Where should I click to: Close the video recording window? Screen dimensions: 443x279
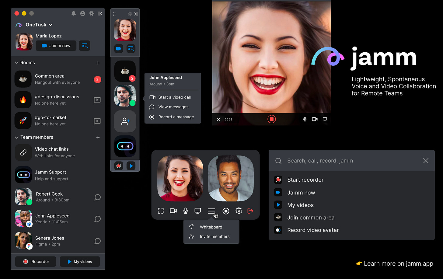click(218, 119)
